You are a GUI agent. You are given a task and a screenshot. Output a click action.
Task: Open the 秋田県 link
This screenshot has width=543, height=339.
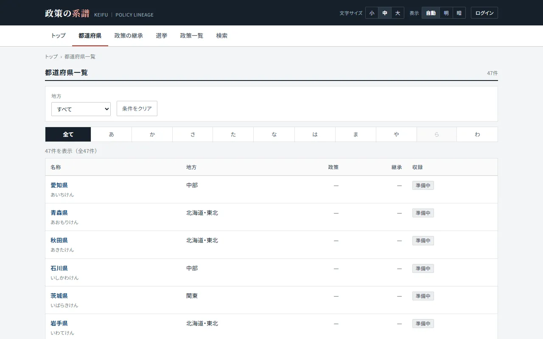tap(59, 240)
